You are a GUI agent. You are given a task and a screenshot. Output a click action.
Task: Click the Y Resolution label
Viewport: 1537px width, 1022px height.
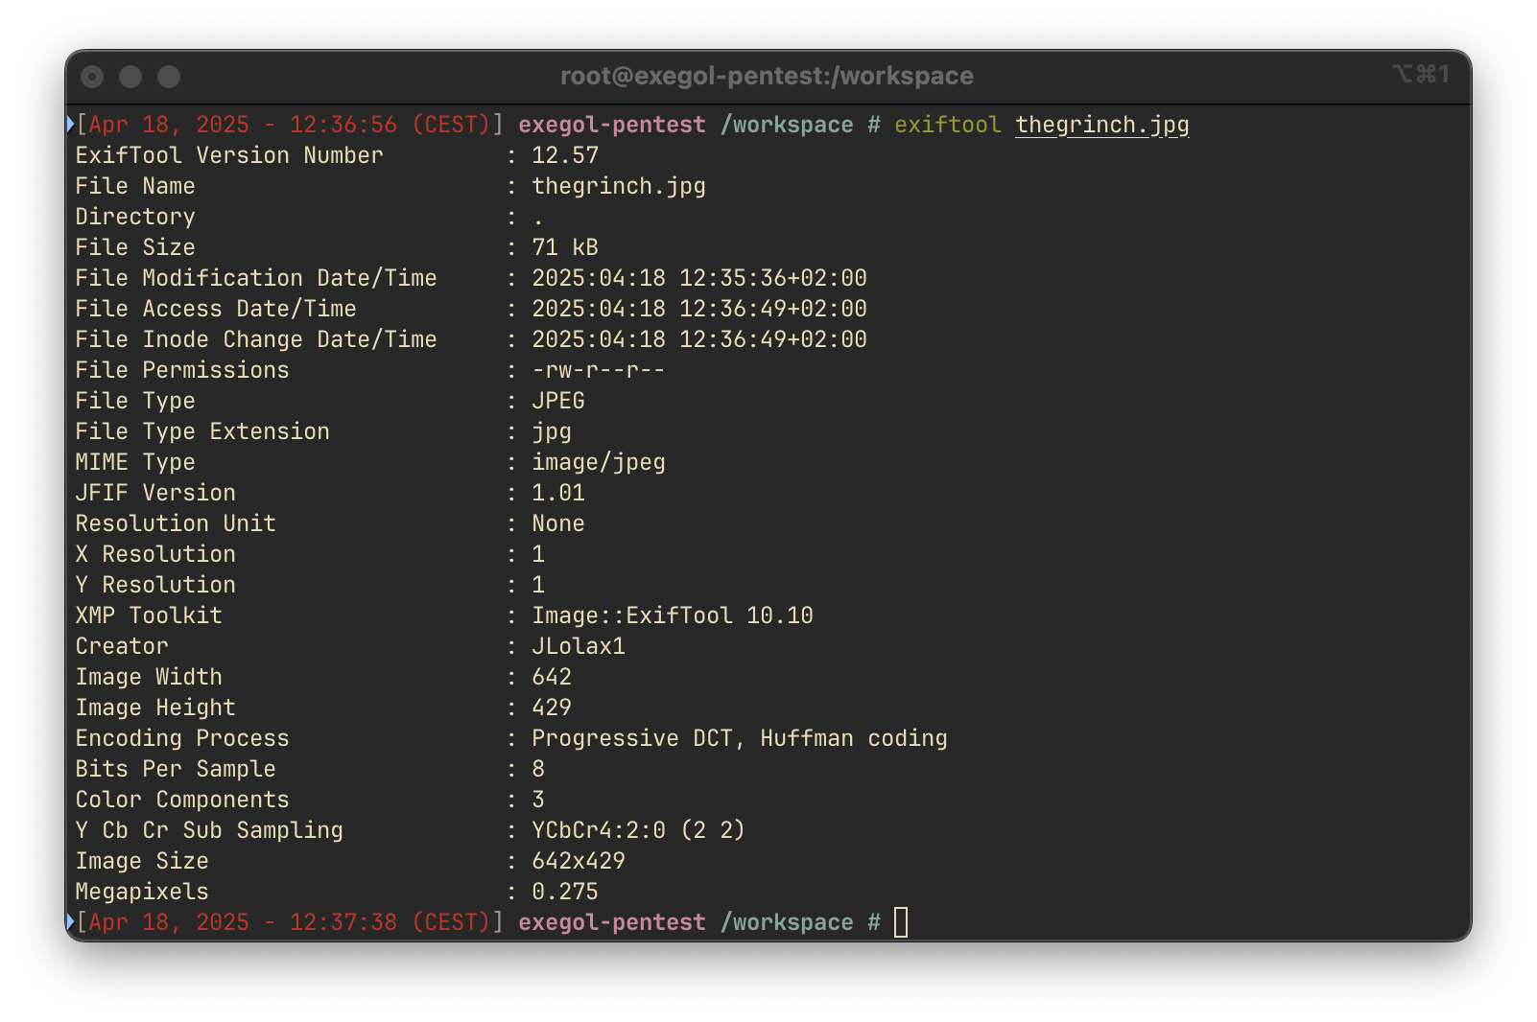click(x=155, y=585)
